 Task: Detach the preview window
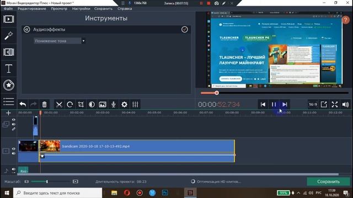pyautogui.click(x=324, y=105)
